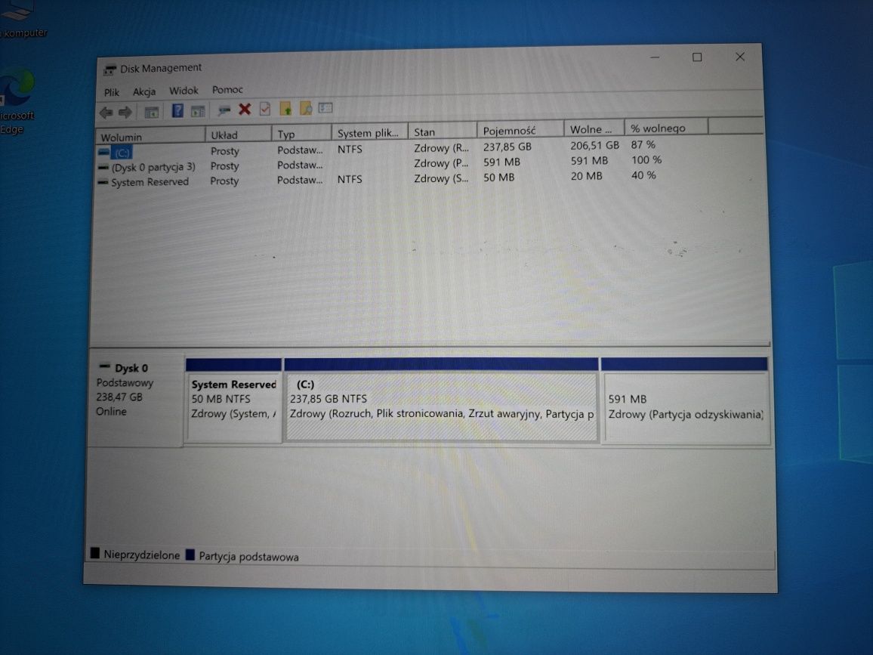This screenshot has width=873, height=655.
Task: Sort by the Wolumin column header
Action: (x=150, y=137)
